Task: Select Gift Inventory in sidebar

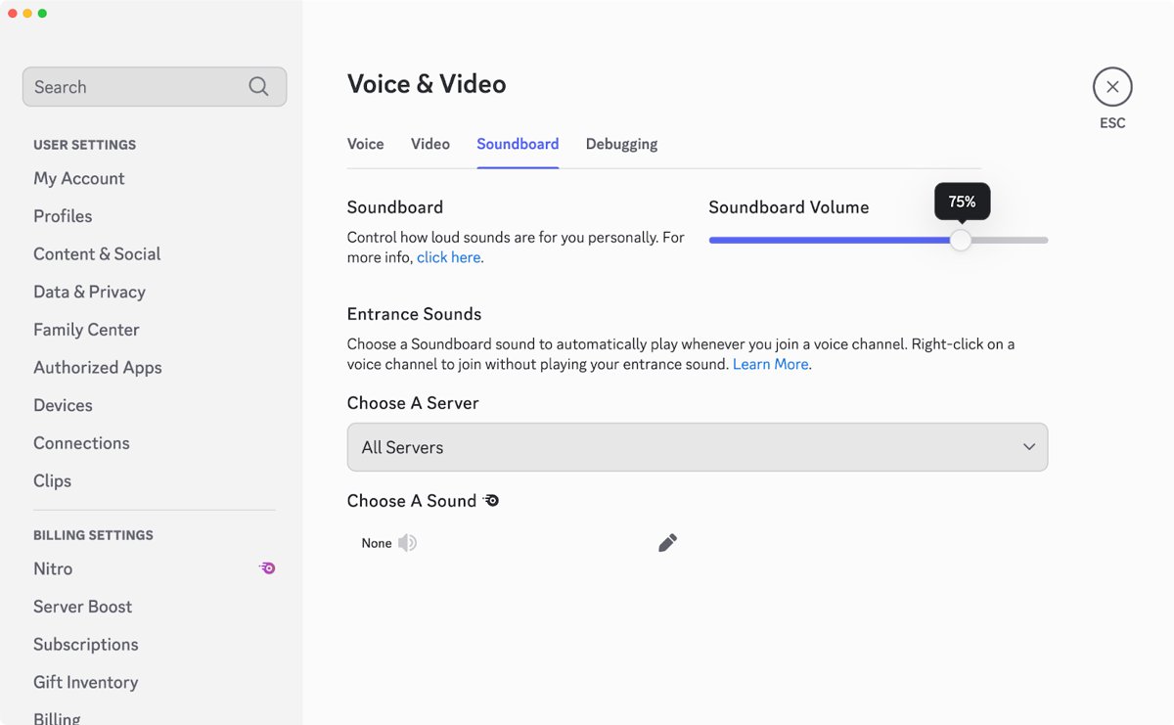Action: (86, 682)
